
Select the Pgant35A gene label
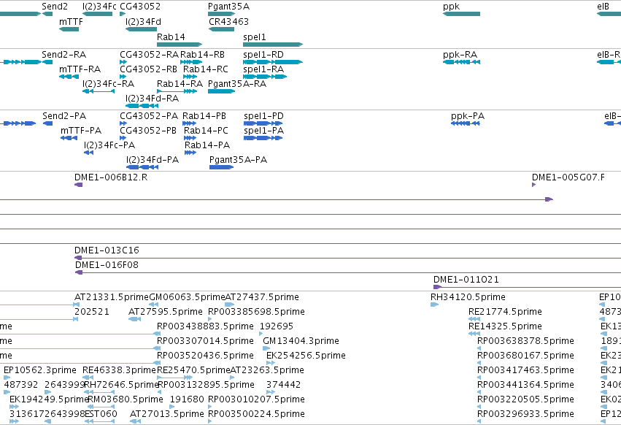tap(229, 7)
